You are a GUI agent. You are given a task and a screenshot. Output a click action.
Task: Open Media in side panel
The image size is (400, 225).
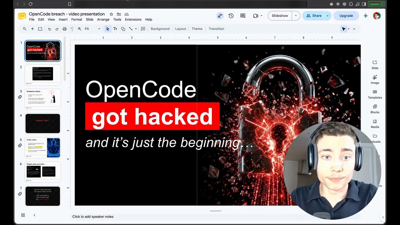click(375, 124)
